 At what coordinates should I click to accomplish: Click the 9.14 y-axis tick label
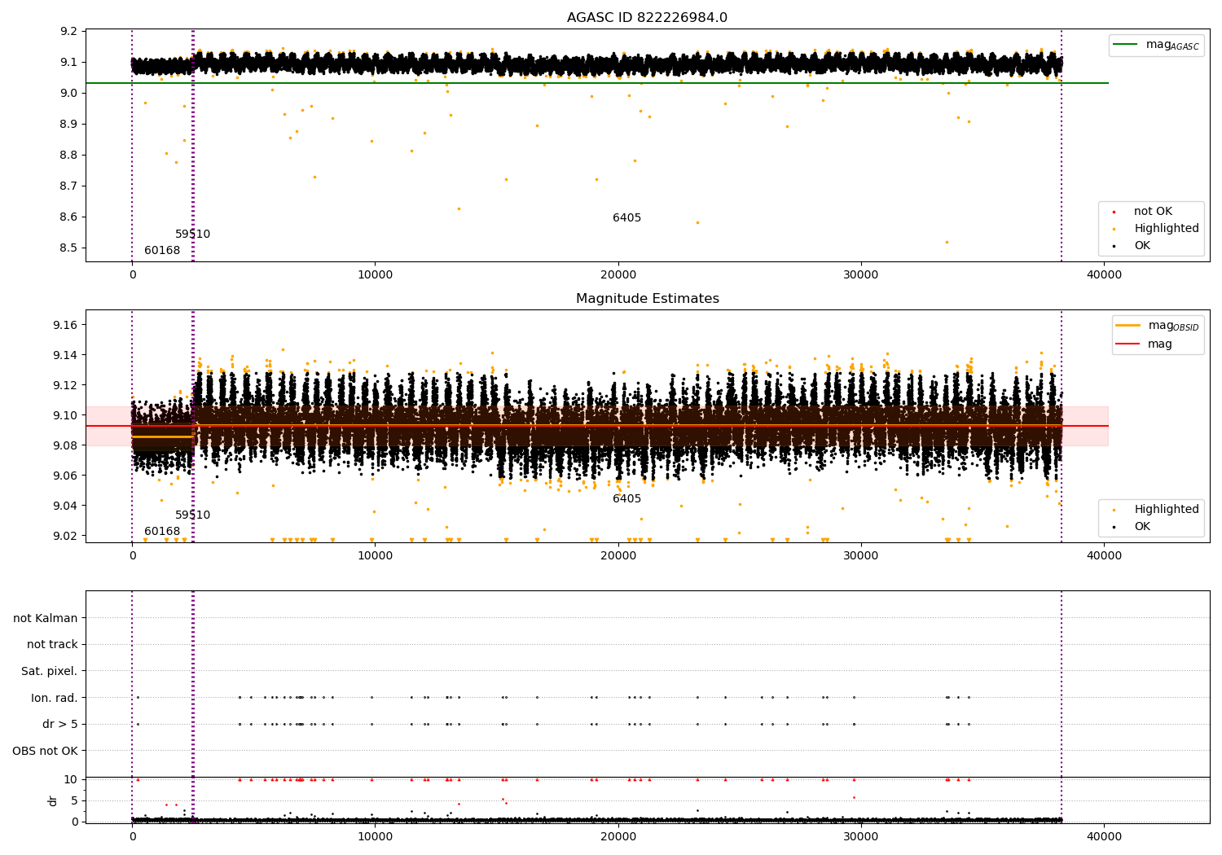pos(66,356)
